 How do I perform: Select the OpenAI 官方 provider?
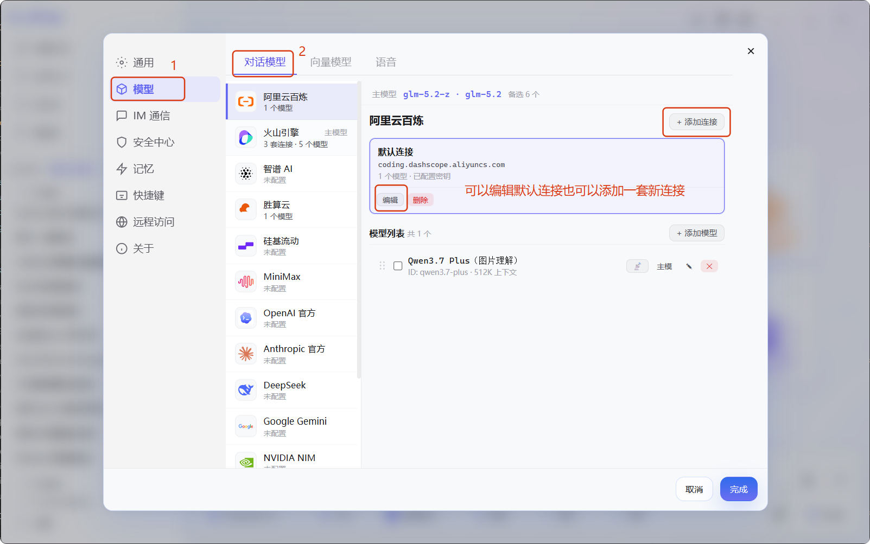tap(291, 318)
